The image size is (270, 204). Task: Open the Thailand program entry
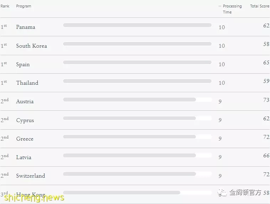[x=27, y=83]
